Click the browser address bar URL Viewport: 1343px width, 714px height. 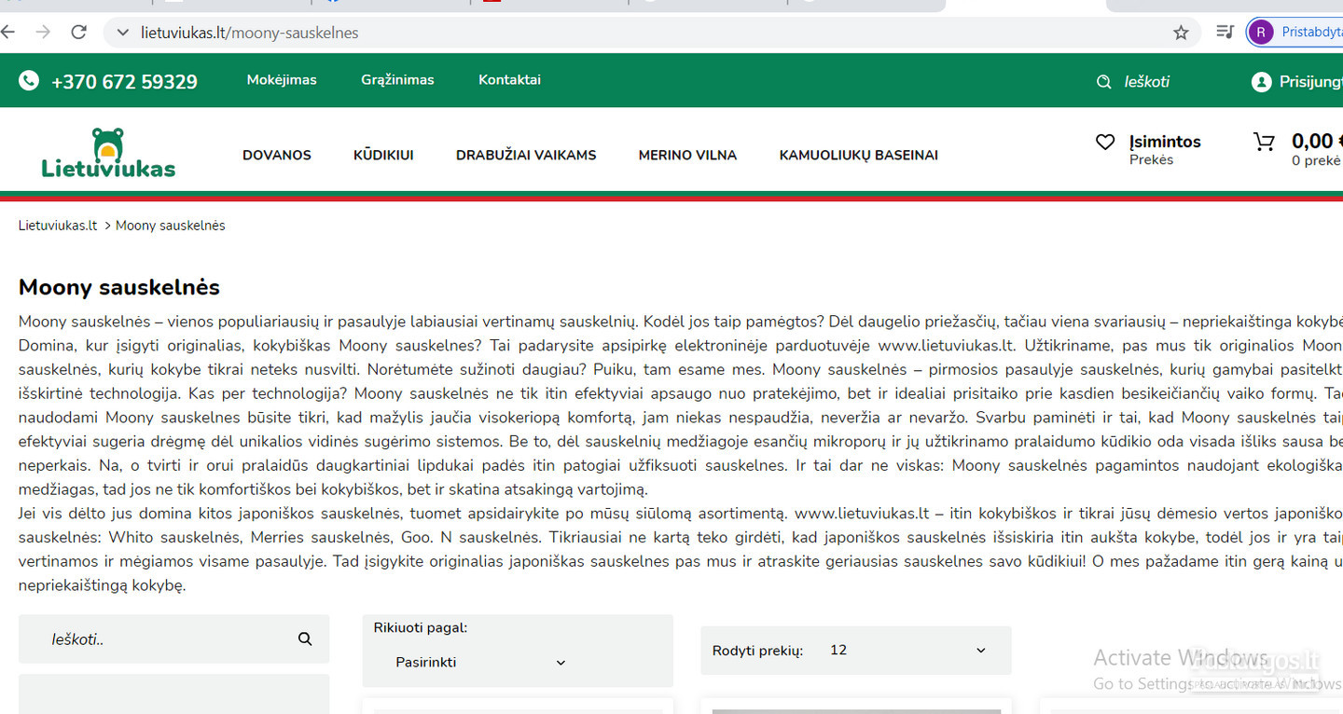click(250, 33)
